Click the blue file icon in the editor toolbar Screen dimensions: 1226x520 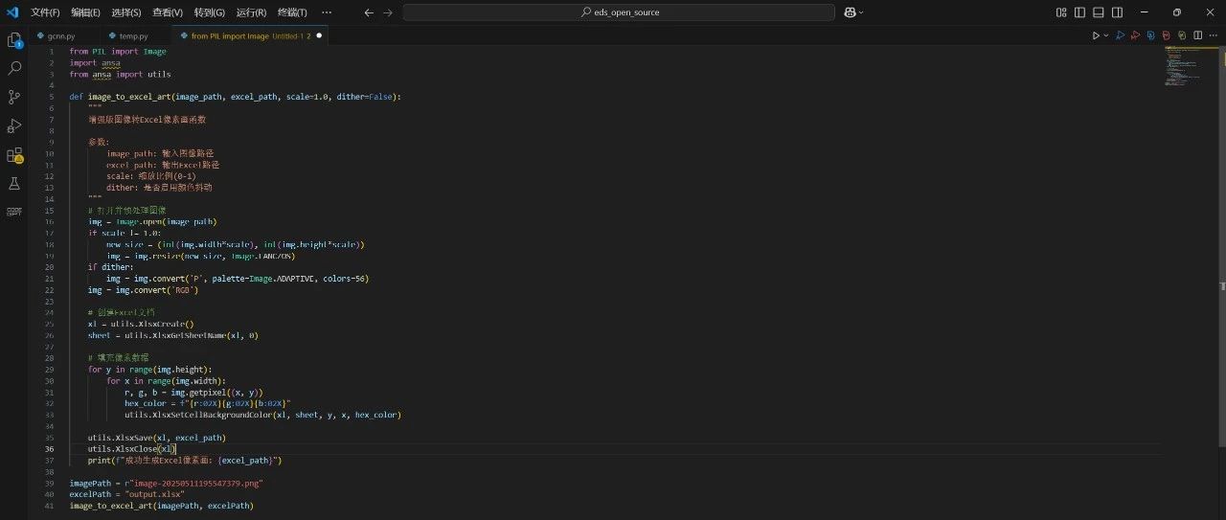click(1151, 35)
